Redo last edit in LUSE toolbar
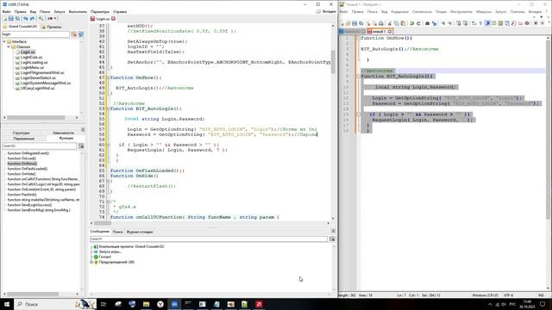 (32, 18)
